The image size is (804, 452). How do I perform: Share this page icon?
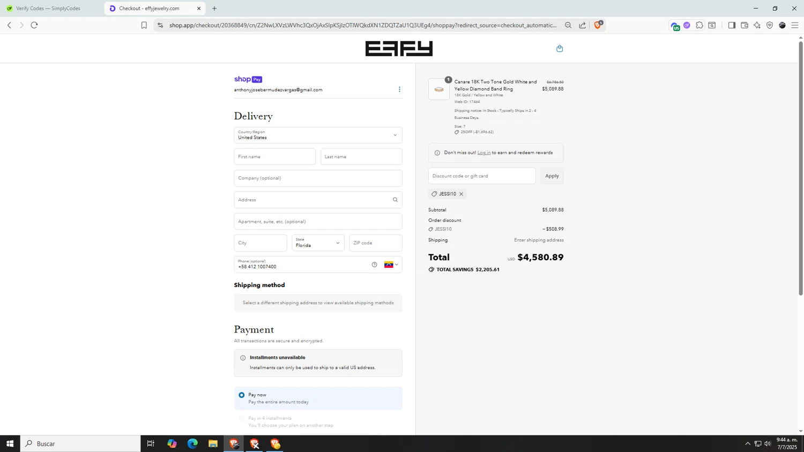[x=582, y=25]
